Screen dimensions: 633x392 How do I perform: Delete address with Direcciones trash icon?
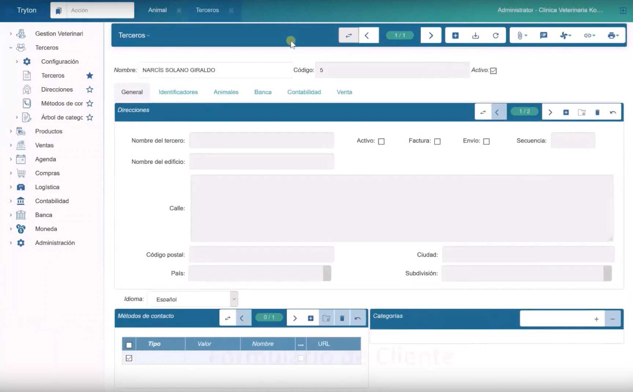click(597, 112)
